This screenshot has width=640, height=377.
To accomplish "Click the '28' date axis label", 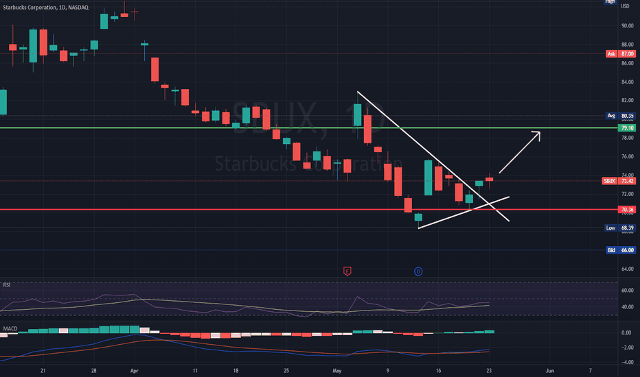I will click(94, 371).
